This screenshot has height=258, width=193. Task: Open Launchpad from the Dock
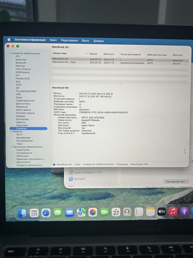tap(34, 213)
